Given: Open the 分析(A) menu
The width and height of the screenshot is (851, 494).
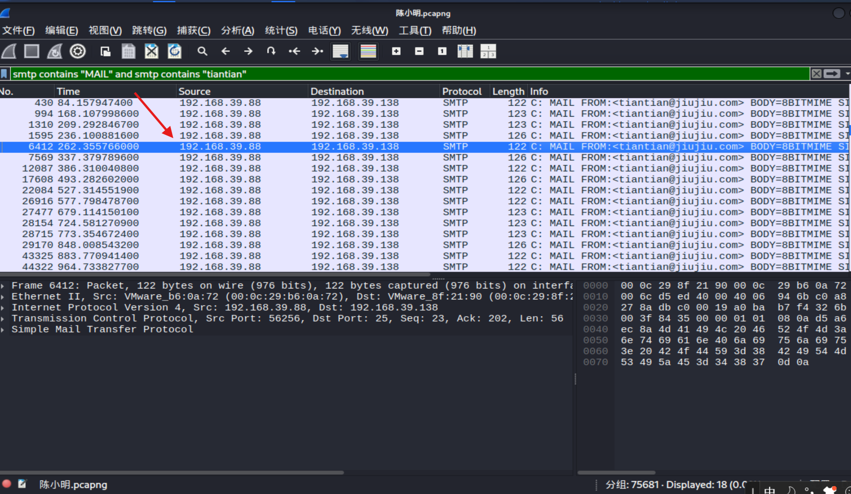Looking at the screenshot, I should 238,30.
